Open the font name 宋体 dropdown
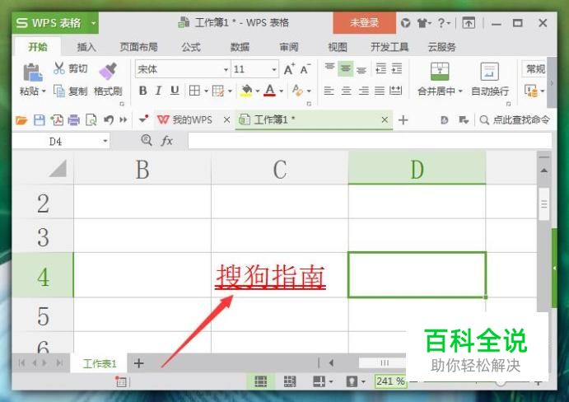This screenshot has height=402, width=569. 226,69
